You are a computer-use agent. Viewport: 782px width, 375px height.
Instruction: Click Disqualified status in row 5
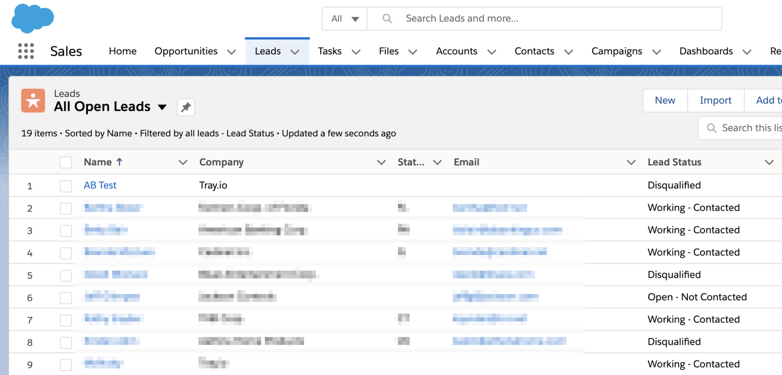(x=674, y=275)
